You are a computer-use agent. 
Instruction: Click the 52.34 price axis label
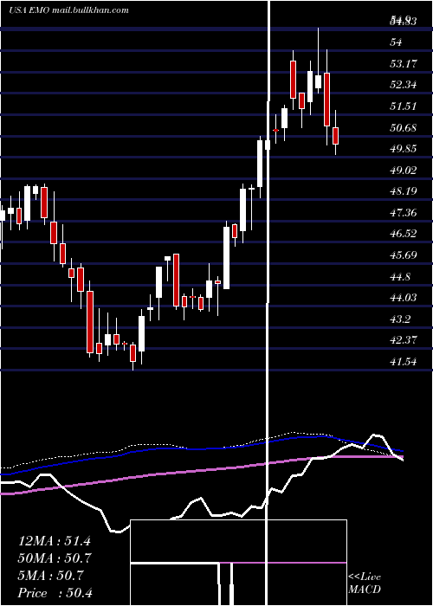pos(404,85)
